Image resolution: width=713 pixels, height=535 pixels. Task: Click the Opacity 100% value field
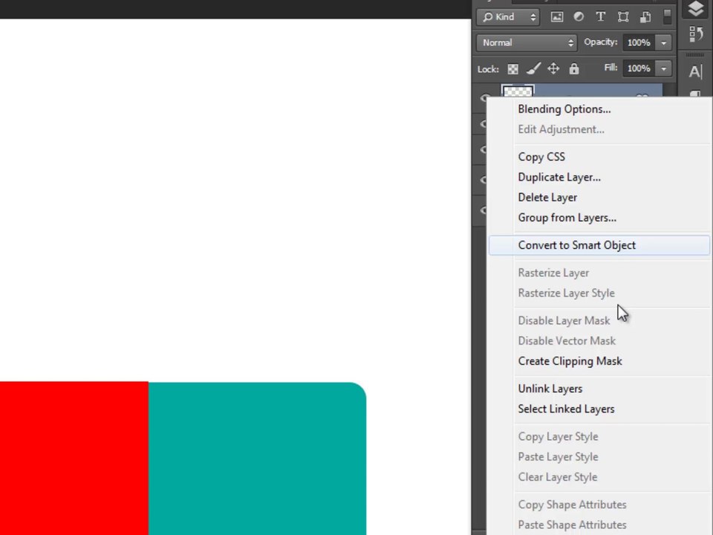[x=639, y=43]
